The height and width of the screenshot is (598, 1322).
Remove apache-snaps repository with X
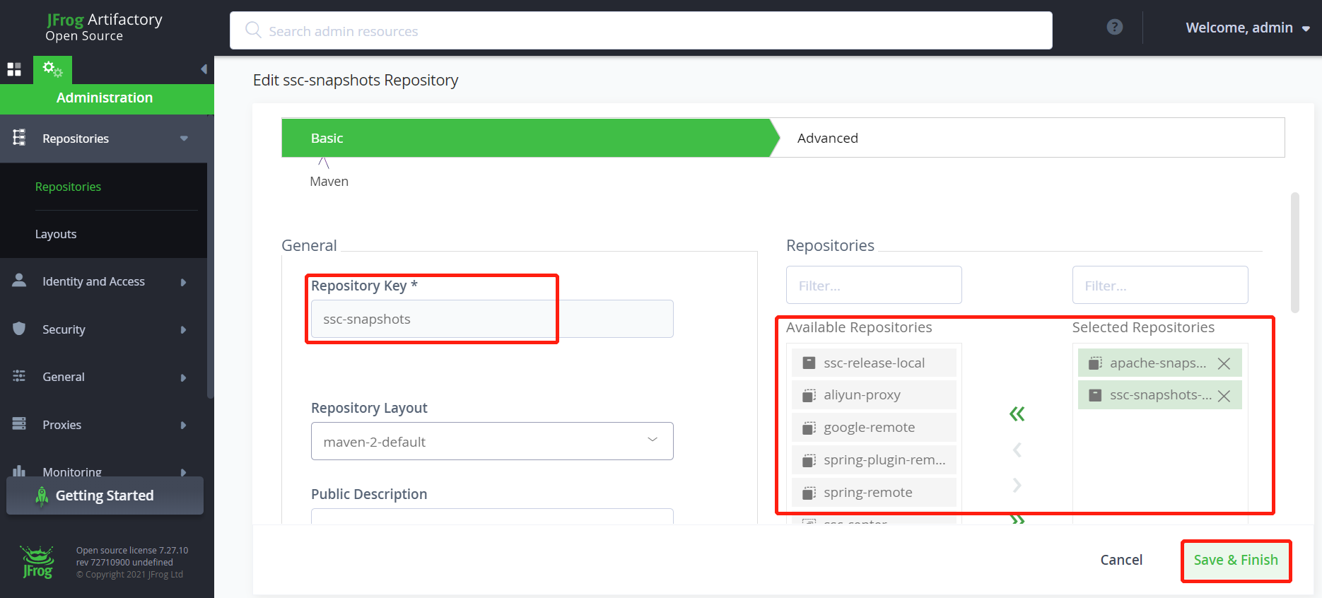(x=1224, y=363)
